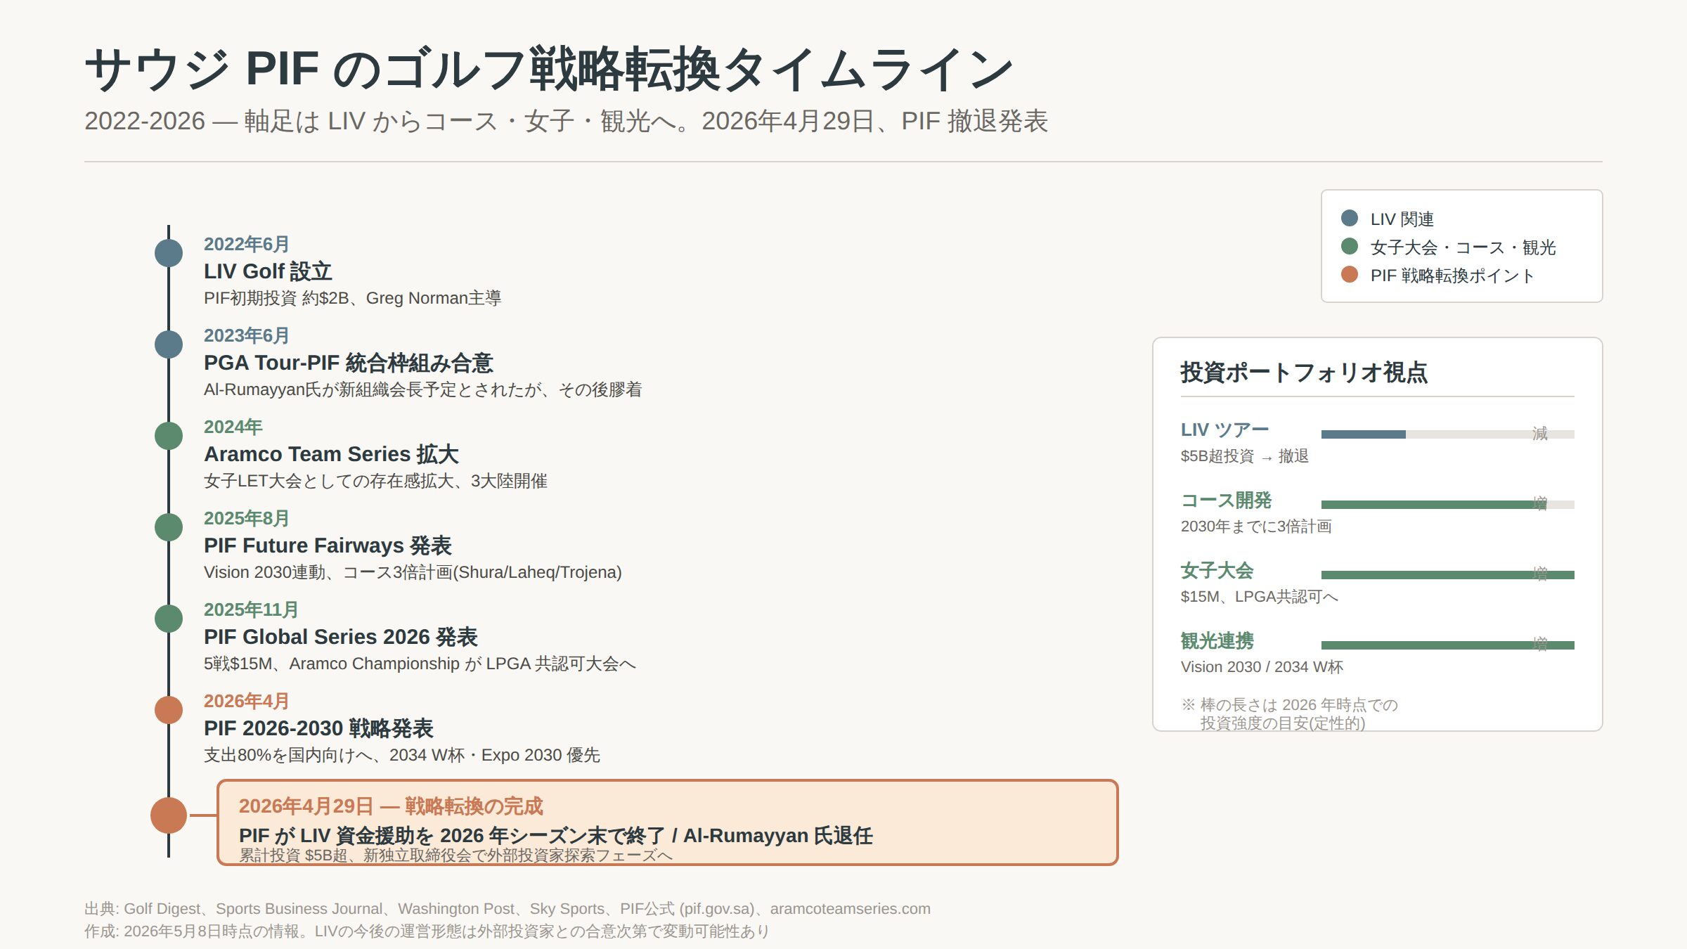Select the heading PGA Tour-PIF 統合枠組み合意
1687x949 pixels.
(349, 363)
